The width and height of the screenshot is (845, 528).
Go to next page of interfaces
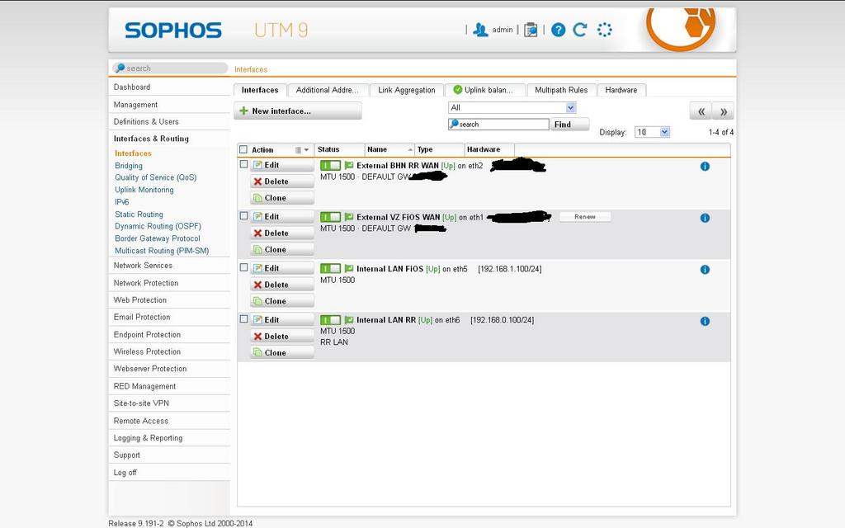tap(723, 111)
